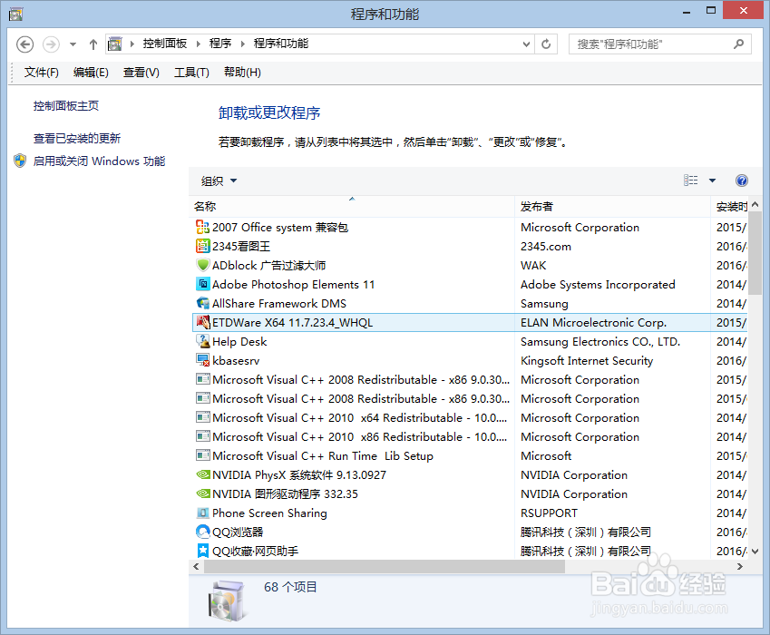Viewport: 770px width, 635px height.
Task: Select Microsoft Visual C++ 2010 x86 Redistributable row
Action: 470,436
